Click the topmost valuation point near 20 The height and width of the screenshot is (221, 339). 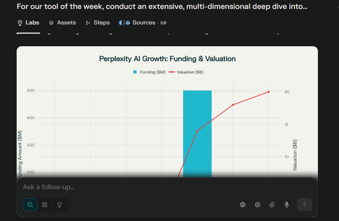(x=269, y=92)
